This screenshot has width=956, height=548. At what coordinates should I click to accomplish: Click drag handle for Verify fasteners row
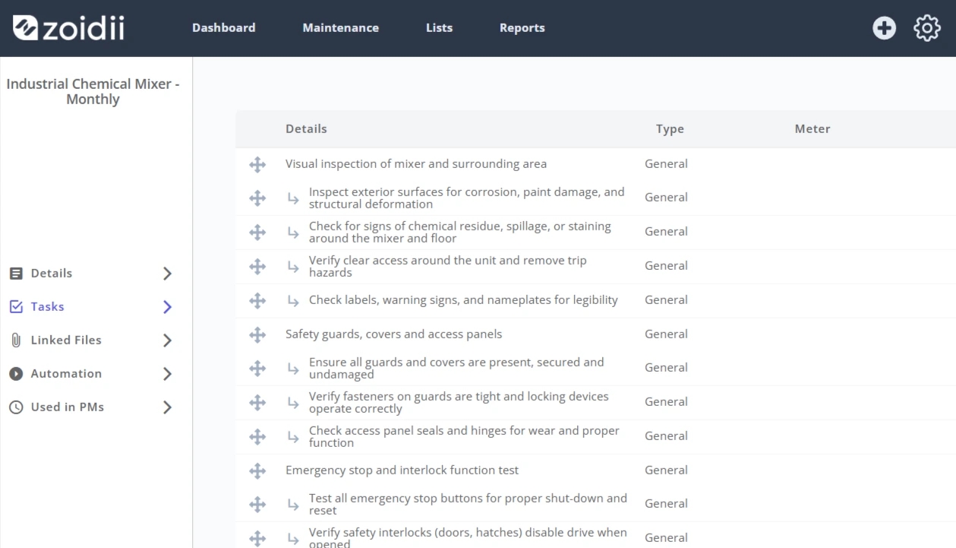257,403
